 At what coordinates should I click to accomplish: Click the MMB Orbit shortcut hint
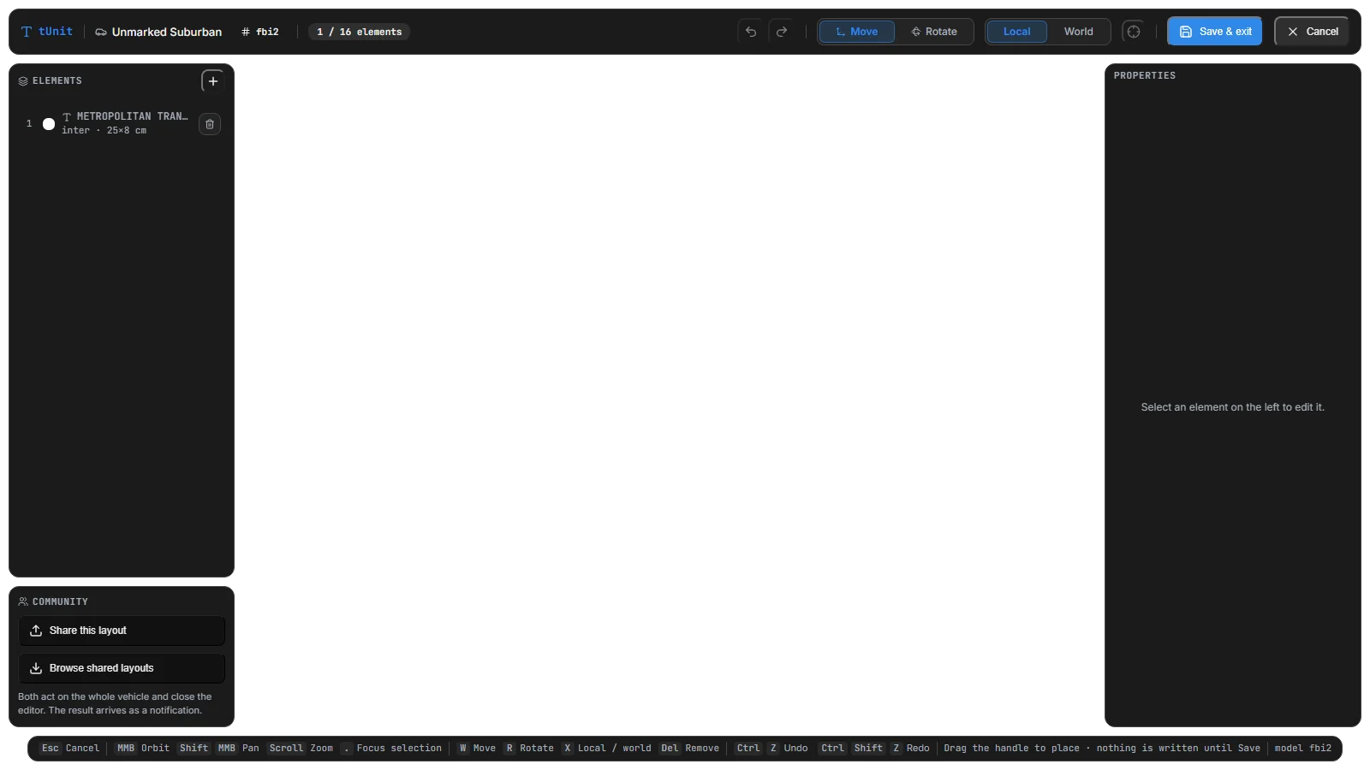tap(142, 749)
